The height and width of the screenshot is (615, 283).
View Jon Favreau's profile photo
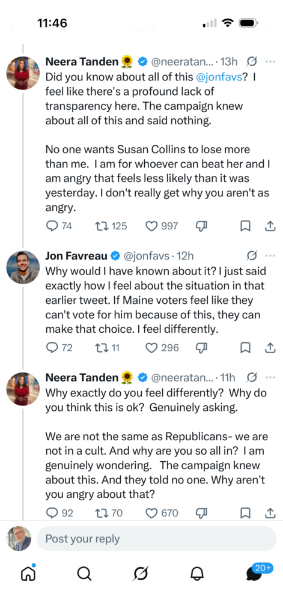point(23,267)
